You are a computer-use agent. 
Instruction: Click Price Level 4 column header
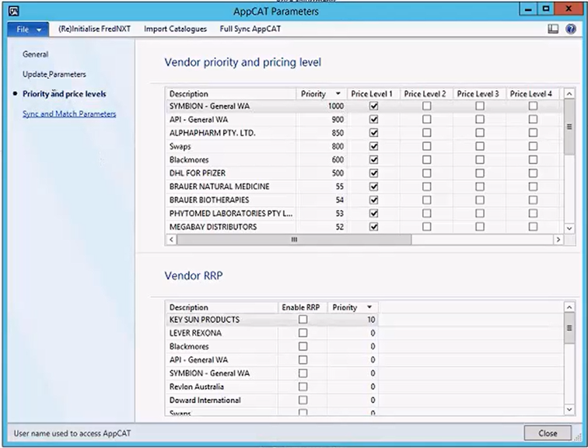(x=531, y=94)
